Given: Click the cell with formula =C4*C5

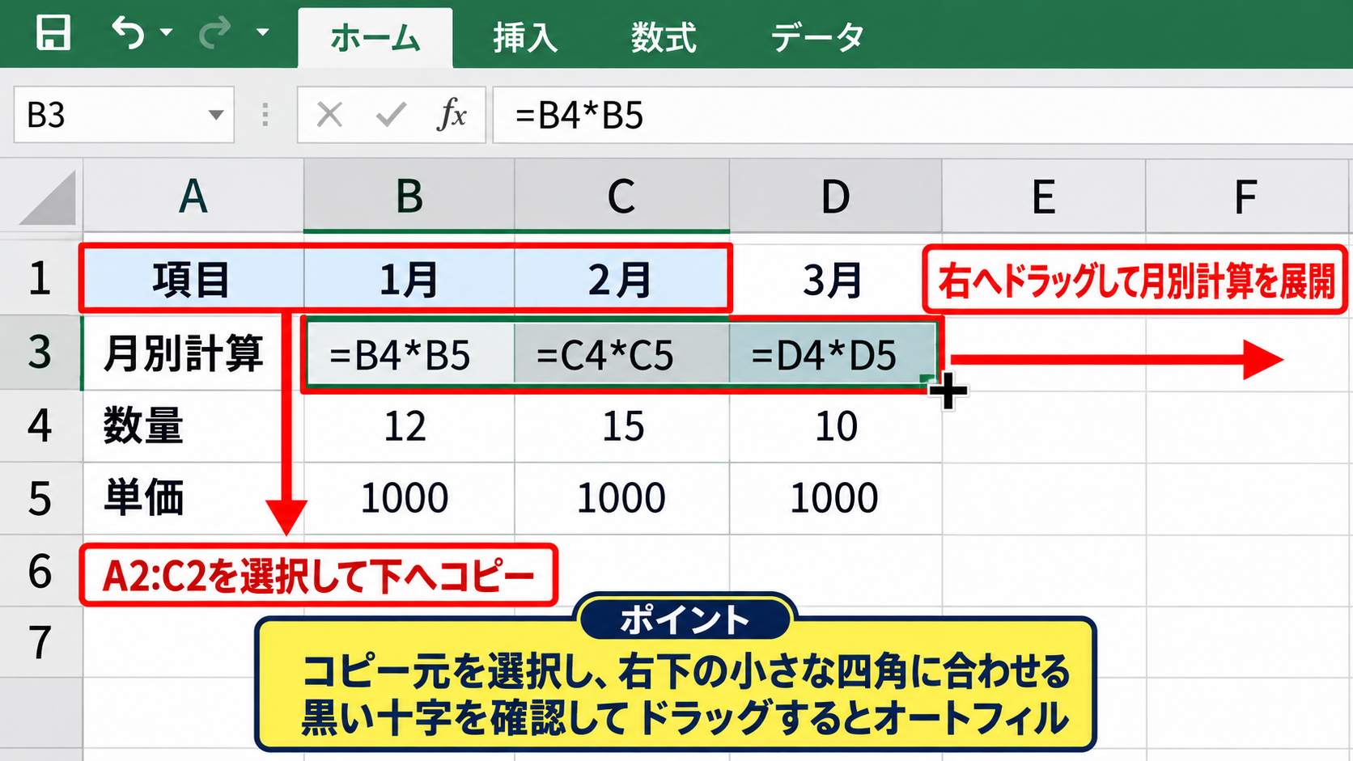Looking at the screenshot, I should (621, 354).
